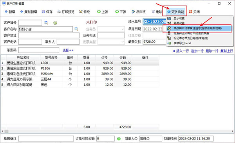
Task: Click the 删除 (Delete) toolbar button
Action: [x=157, y=12]
